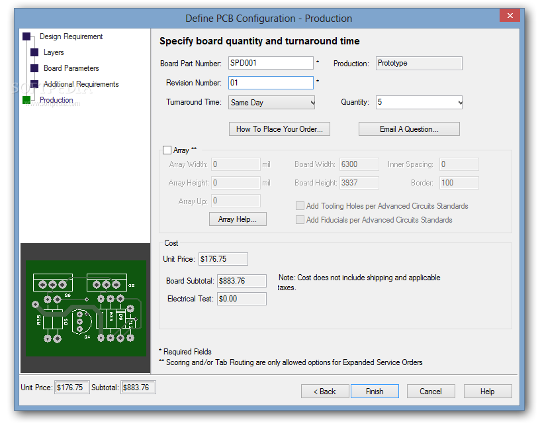This screenshot has width=538, height=424.
Task: Toggle Add Tooling Holes checkbox
Action: tap(300, 206)
